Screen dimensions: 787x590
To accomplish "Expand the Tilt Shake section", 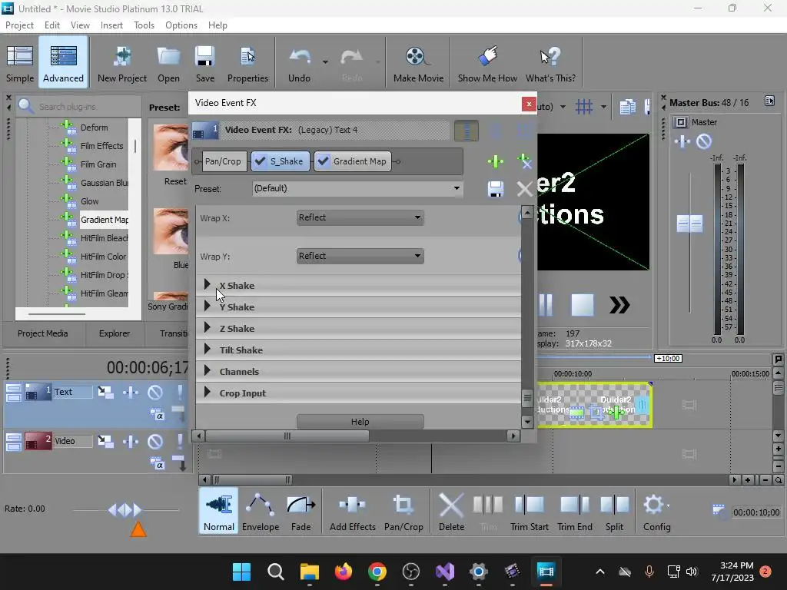I will pyautogui.click(x=208, y=350).
